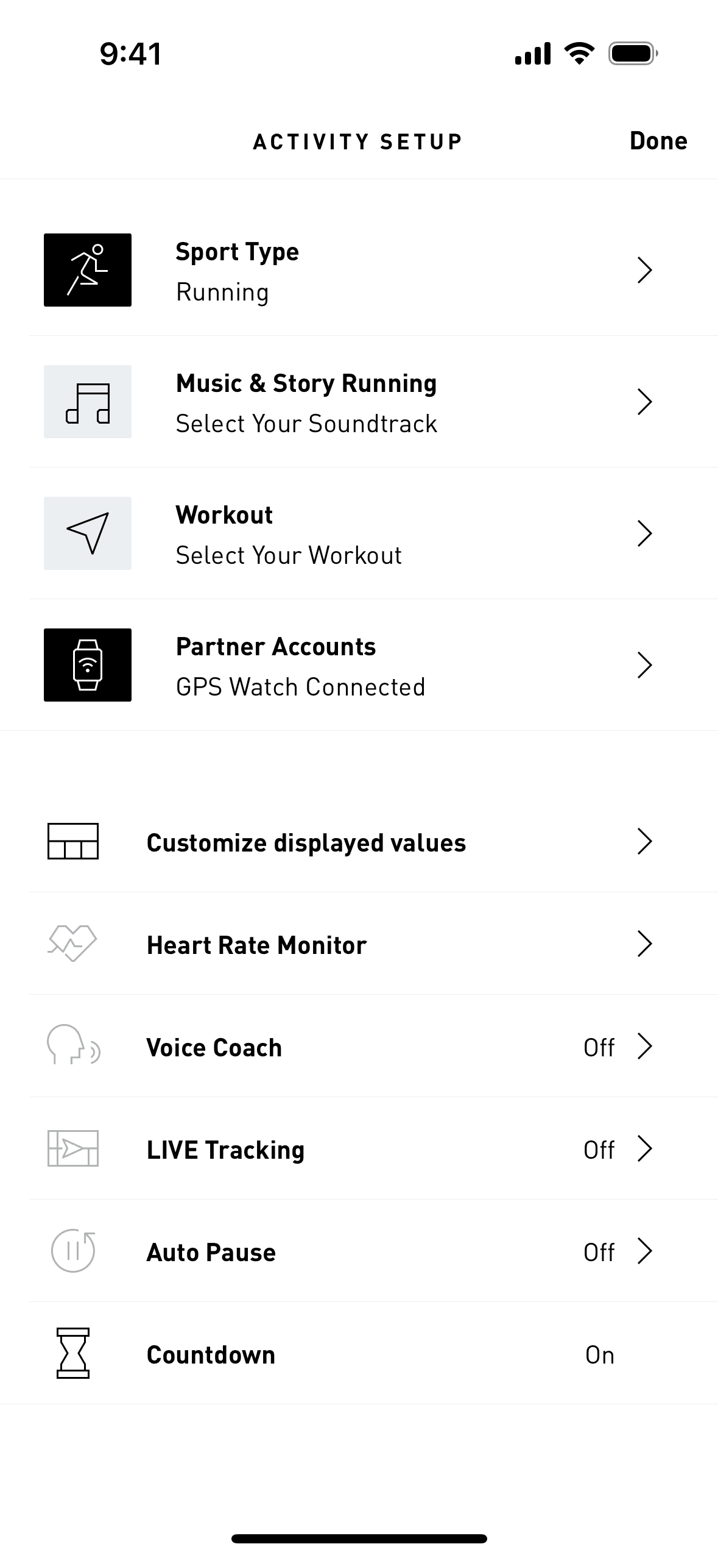Tap the Heart Rate Monitor heart icon
718x1558 pixels.
click(x=73, y=944)
